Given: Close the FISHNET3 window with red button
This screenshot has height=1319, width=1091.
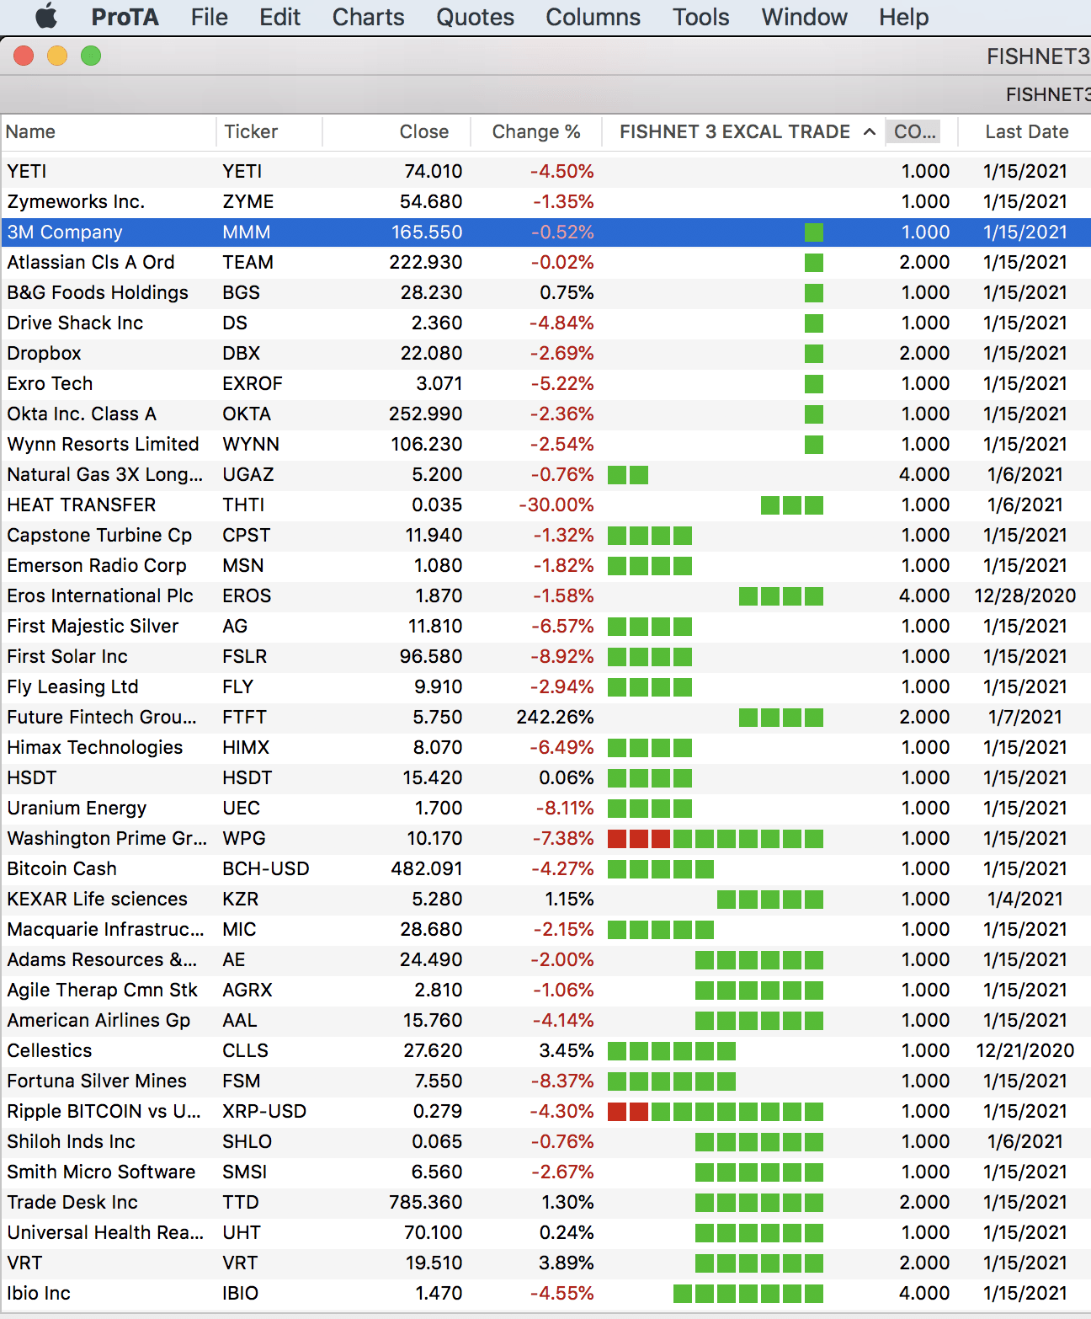Looking at the screenshot, I should [x=24, y=56].
